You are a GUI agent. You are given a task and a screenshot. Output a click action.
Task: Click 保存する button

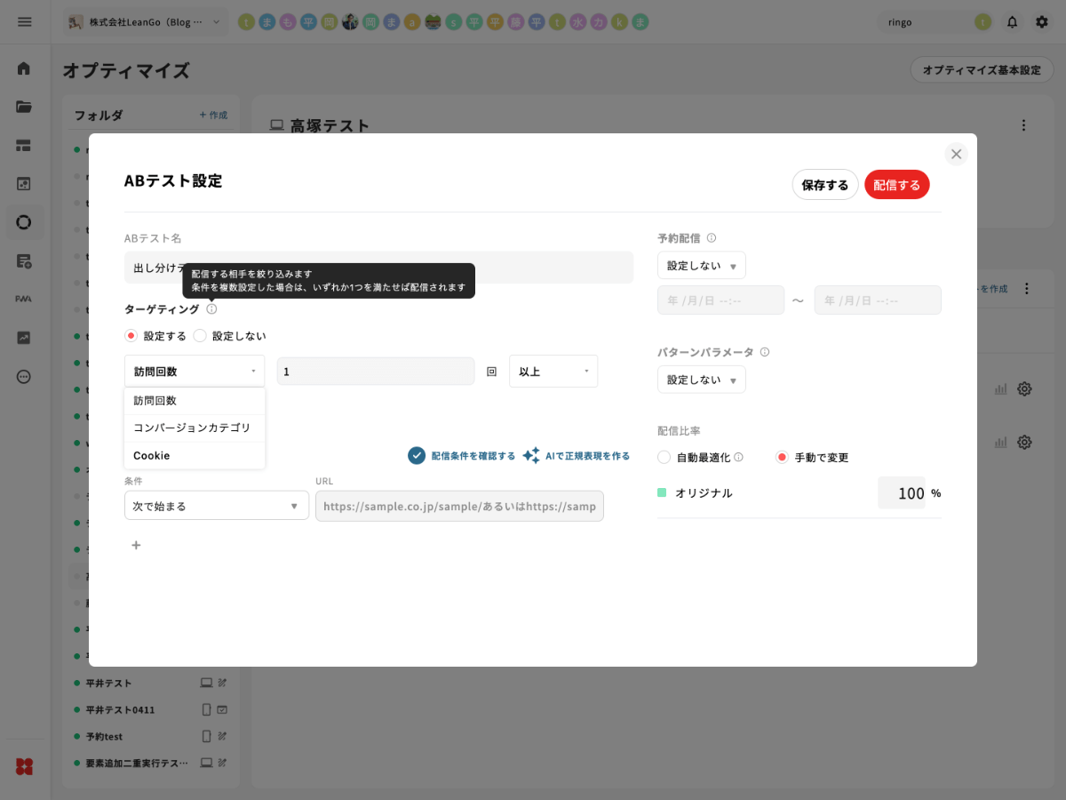pos(825,185)
